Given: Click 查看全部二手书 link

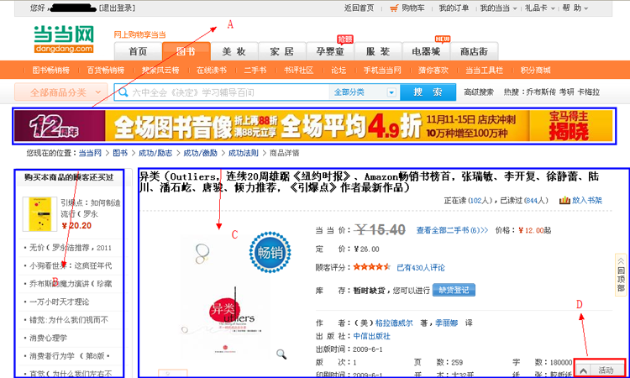Looking at the screenshot, I should [452, 230].
